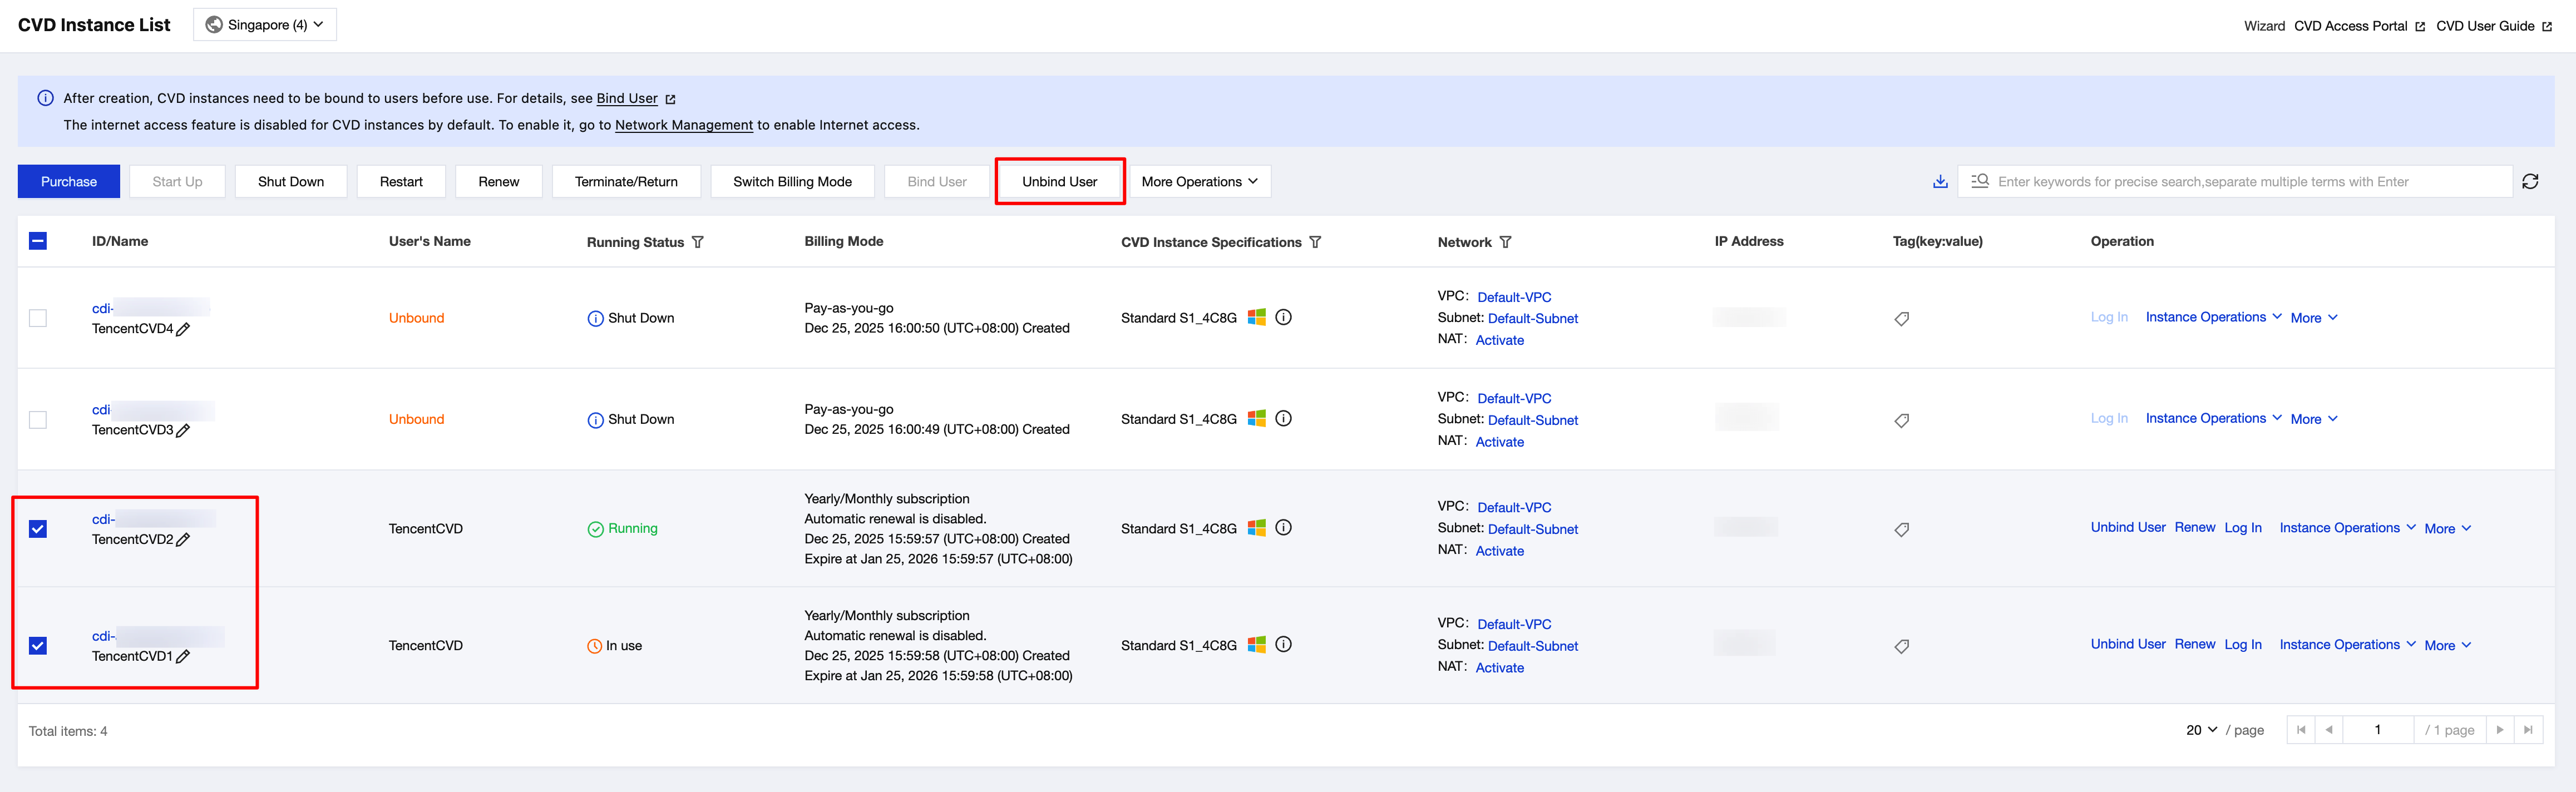Refresh the instance list
The image size is (2576, 792).
2529,181
